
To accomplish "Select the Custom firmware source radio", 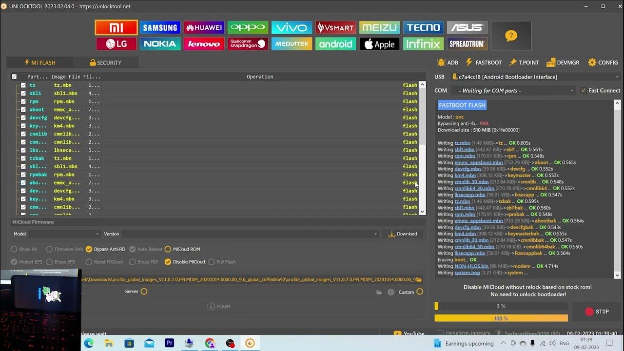I will coord(420,292).
